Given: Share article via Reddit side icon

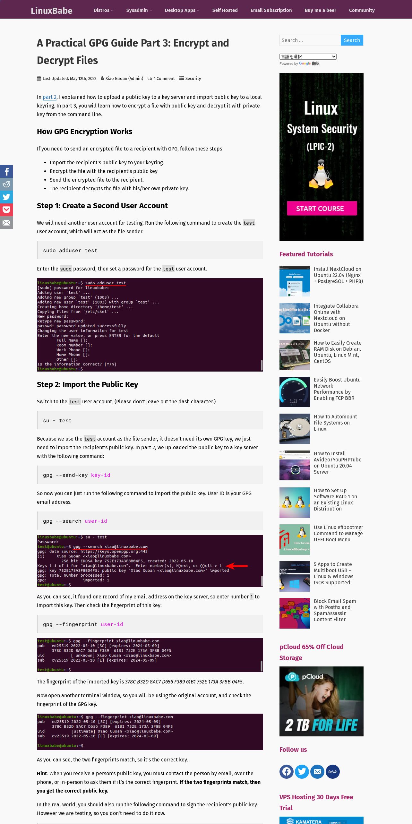Looking at the screenshot, I should pyautogui.click(x=6, y=184).
